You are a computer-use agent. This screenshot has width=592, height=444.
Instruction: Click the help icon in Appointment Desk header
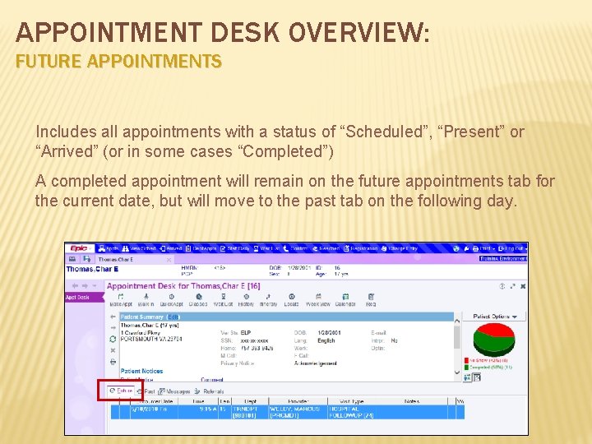click(x=502, y=286)
